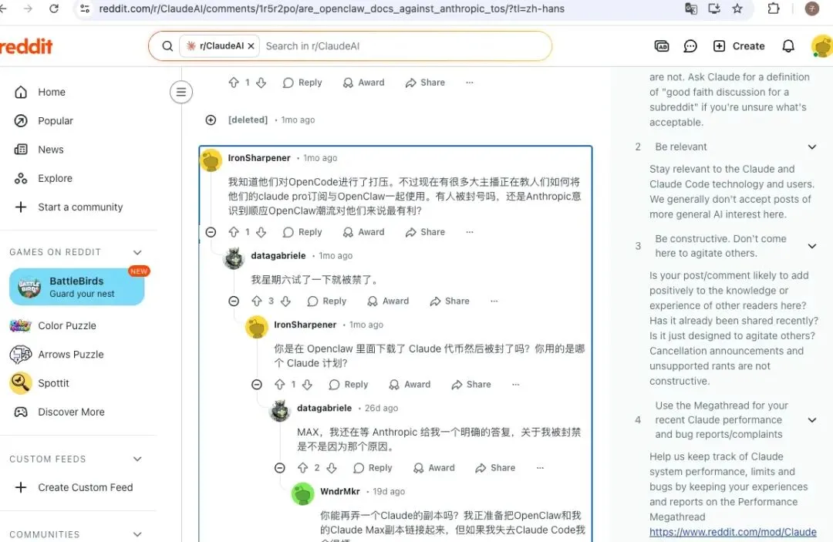Viewport: 833px width, 542px height.
Task: Open the Reddit chat icon
Action: (x=690, y=46)
